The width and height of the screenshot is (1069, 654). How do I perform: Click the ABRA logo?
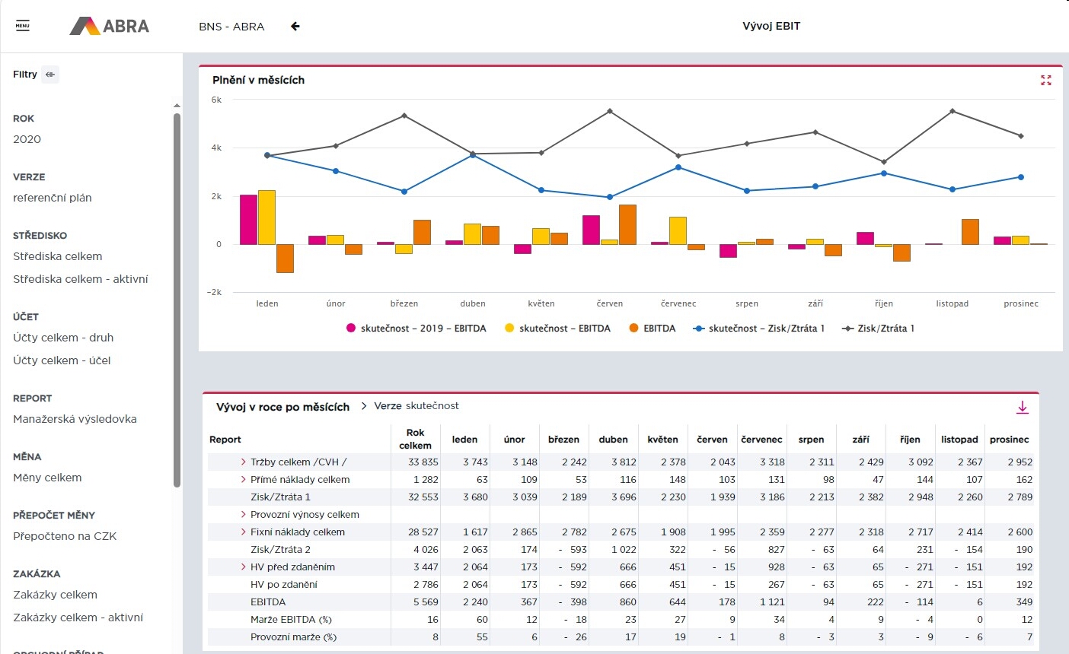click(x=110, y=26)
